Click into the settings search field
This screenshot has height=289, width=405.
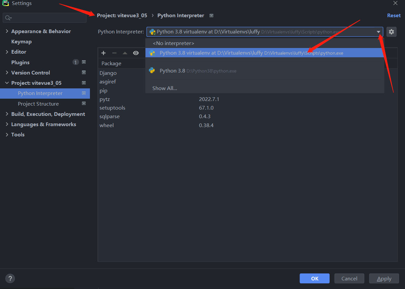tap(45, 18)
